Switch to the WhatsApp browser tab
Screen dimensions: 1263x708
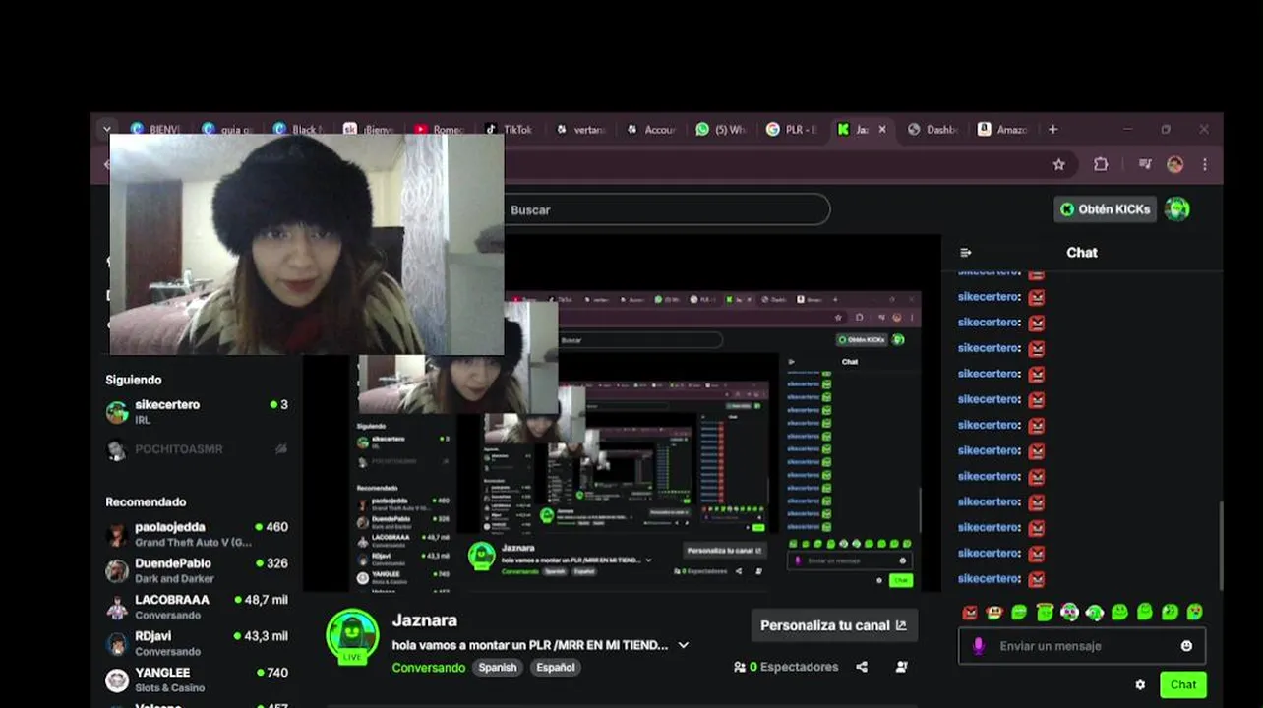click(720, 129)
